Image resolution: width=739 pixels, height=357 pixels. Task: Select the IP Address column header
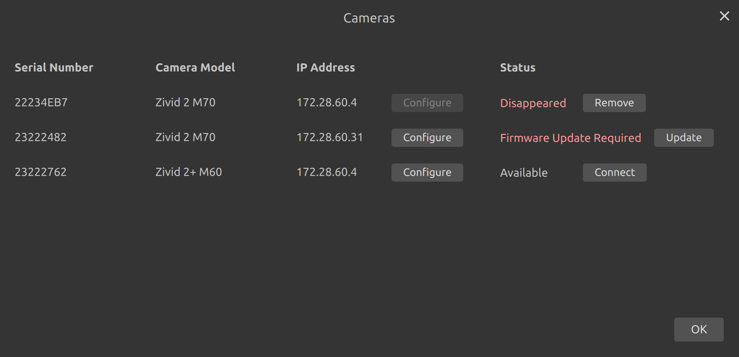point(326,67)
